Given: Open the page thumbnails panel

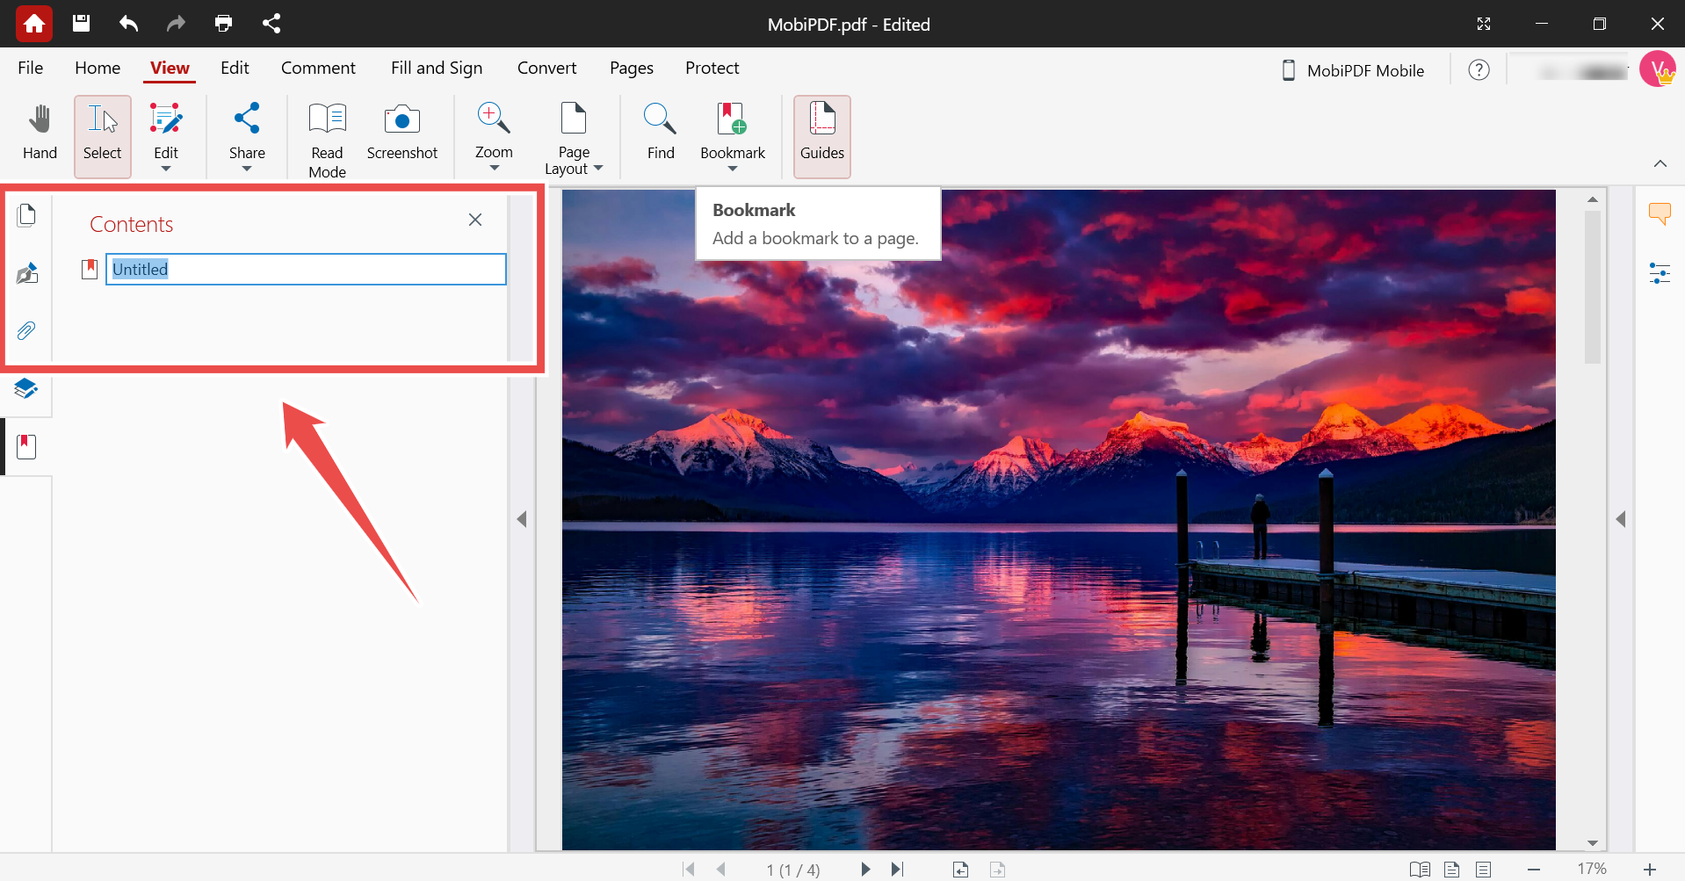Looking at the screenshot, I should [27, 213].
